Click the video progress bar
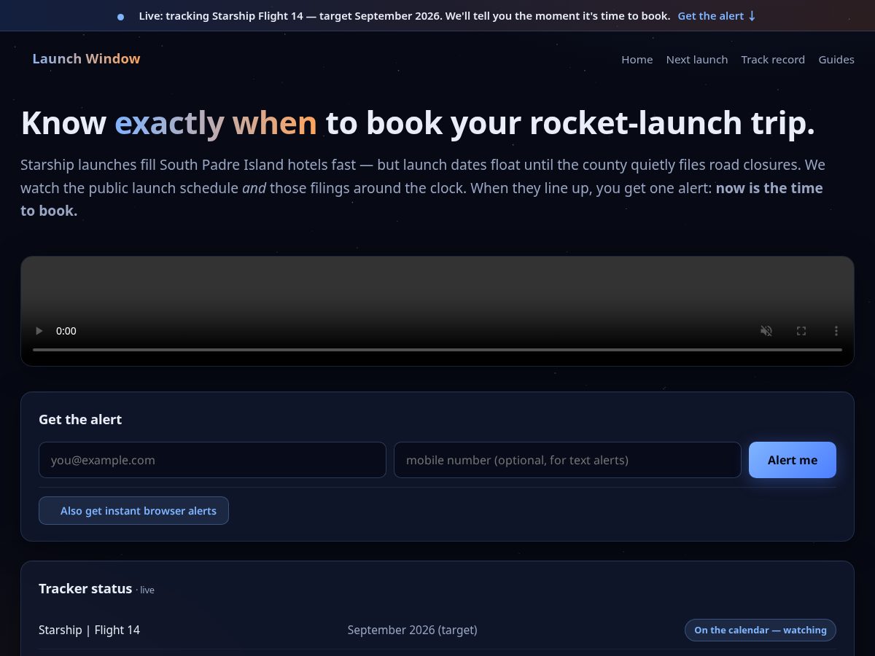 (437, 350)
